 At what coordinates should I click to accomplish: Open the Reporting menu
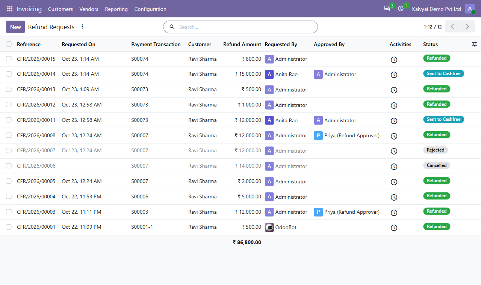116,9
